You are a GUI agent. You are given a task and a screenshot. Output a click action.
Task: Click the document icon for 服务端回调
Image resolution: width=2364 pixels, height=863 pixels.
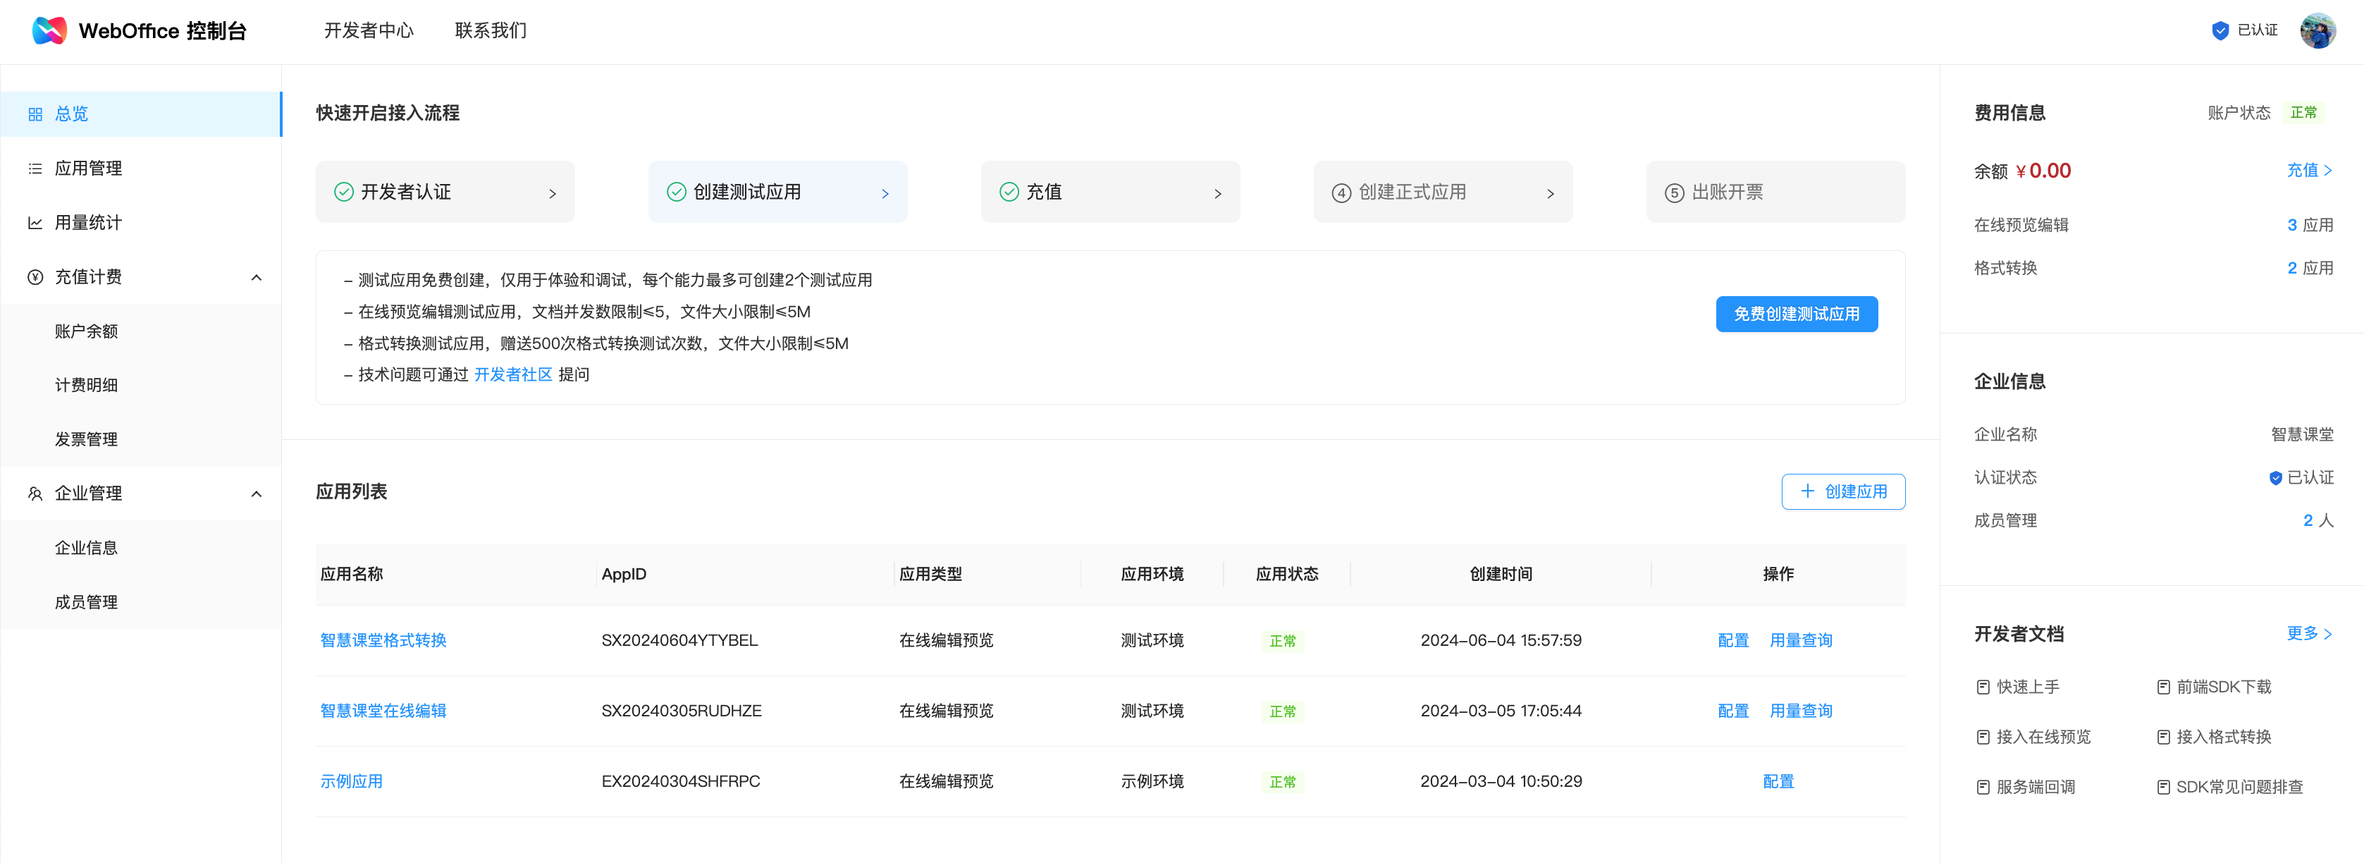tap(1982, 787)
